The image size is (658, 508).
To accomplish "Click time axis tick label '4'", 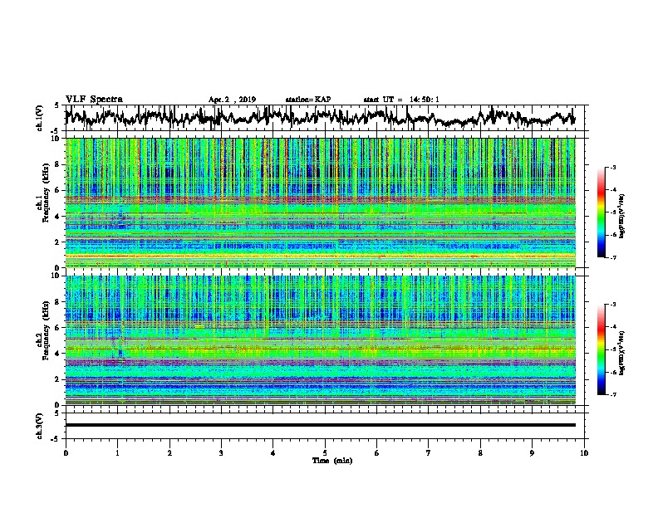I will tap(273, 453).
